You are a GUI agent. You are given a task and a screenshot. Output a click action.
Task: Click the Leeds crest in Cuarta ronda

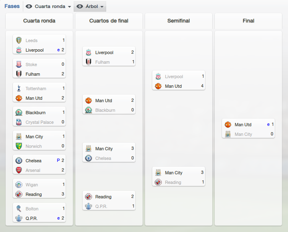point(19,40)
